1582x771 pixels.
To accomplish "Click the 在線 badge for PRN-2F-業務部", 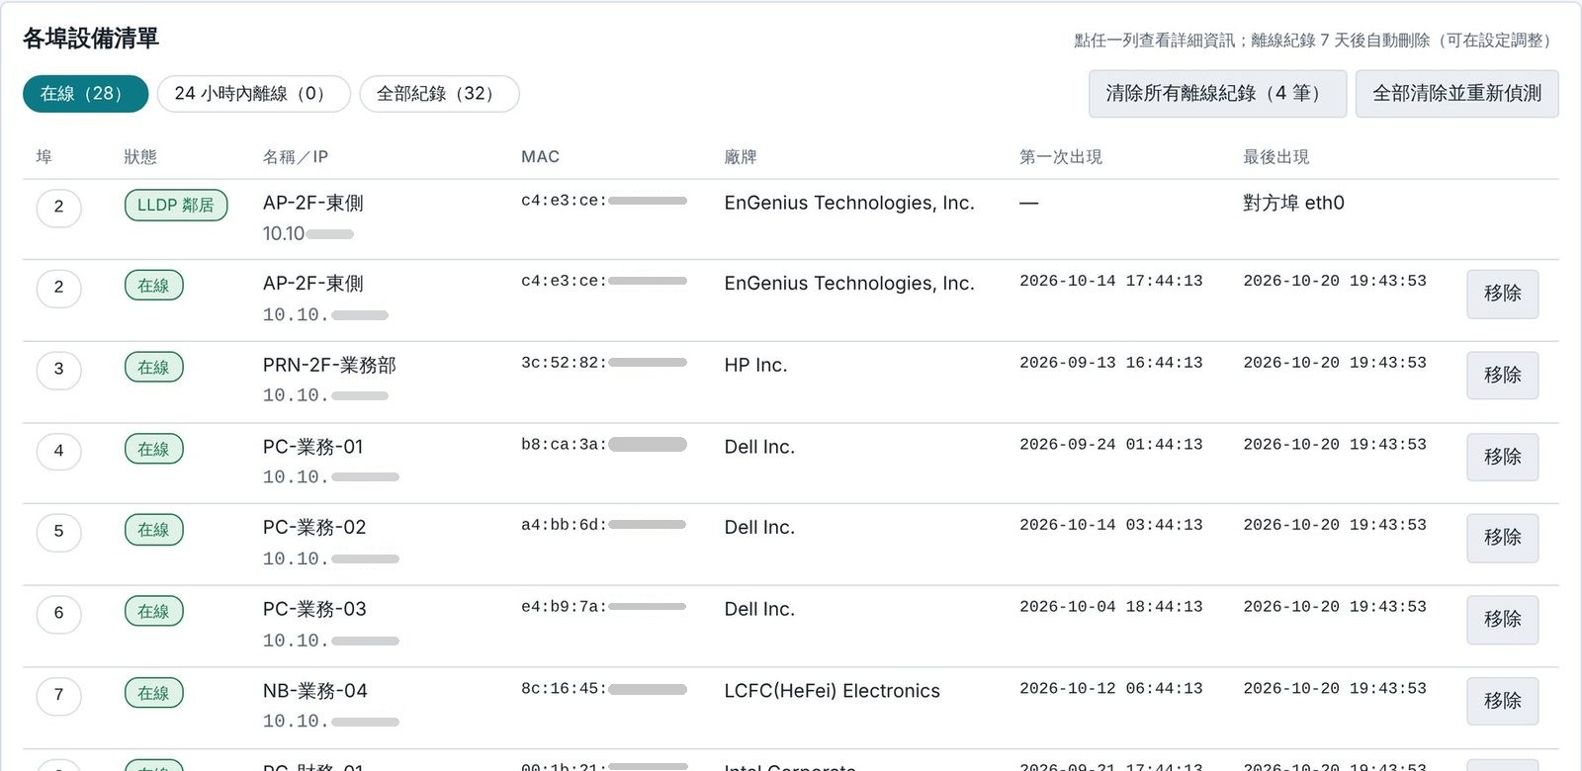I will [153, 367].
